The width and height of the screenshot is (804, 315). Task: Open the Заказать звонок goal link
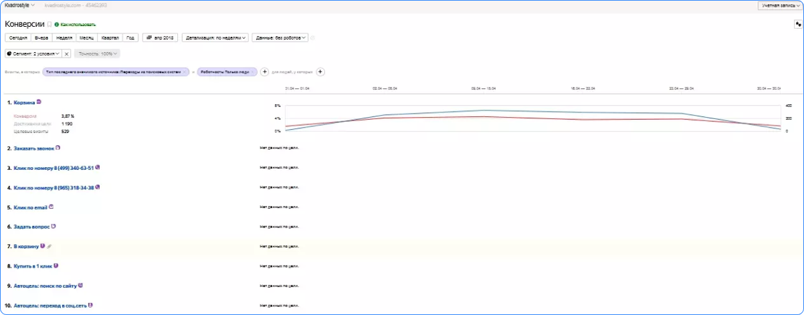click(x=34, y=148)
